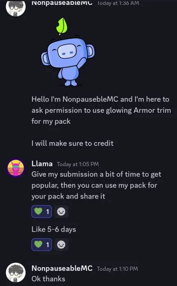The image size is (177, 286).
Task: Select the 'I will make sure to credit' message
Action: (x=73, y=143)
